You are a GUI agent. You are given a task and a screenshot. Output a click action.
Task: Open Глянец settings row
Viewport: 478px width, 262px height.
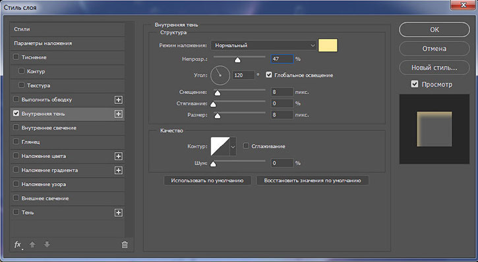(68, 142)
